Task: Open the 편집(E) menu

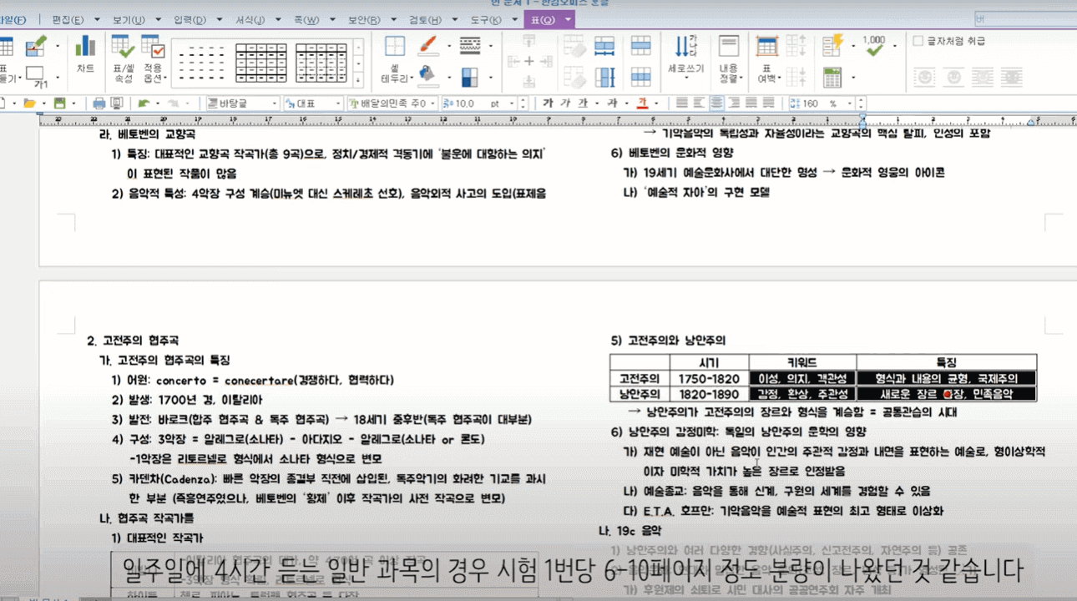Action: [x=67, y=19]
